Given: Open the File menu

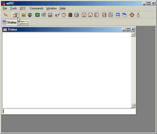Looking at the screenshot, I should click(x=5, y=8).
